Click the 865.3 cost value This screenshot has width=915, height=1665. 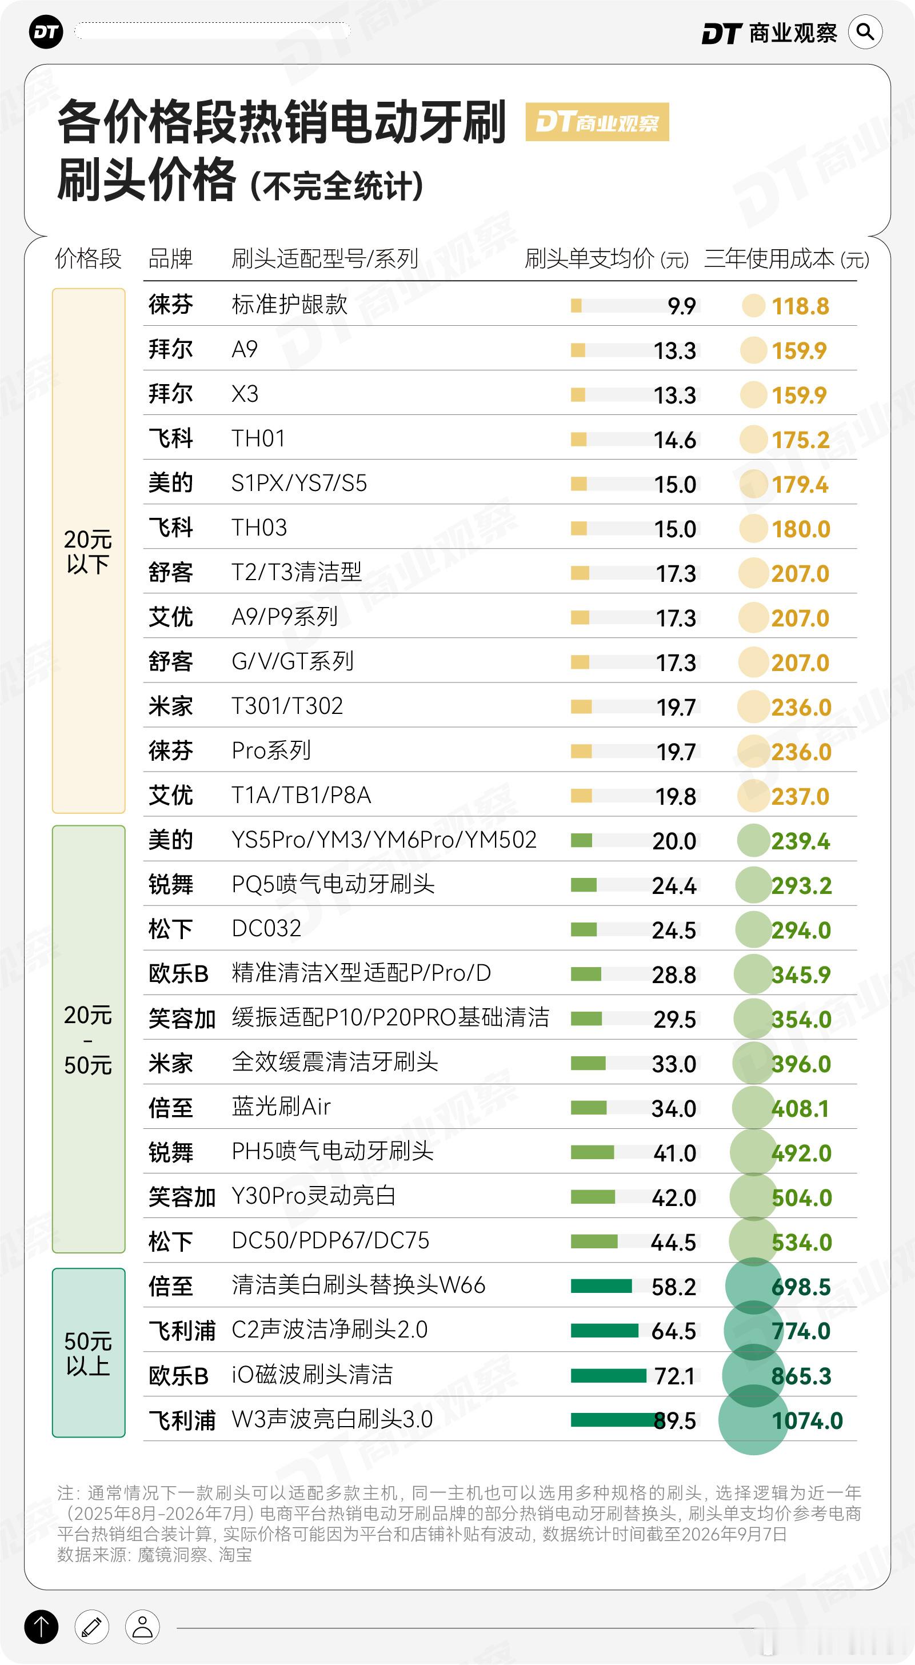coord(801,1377)
